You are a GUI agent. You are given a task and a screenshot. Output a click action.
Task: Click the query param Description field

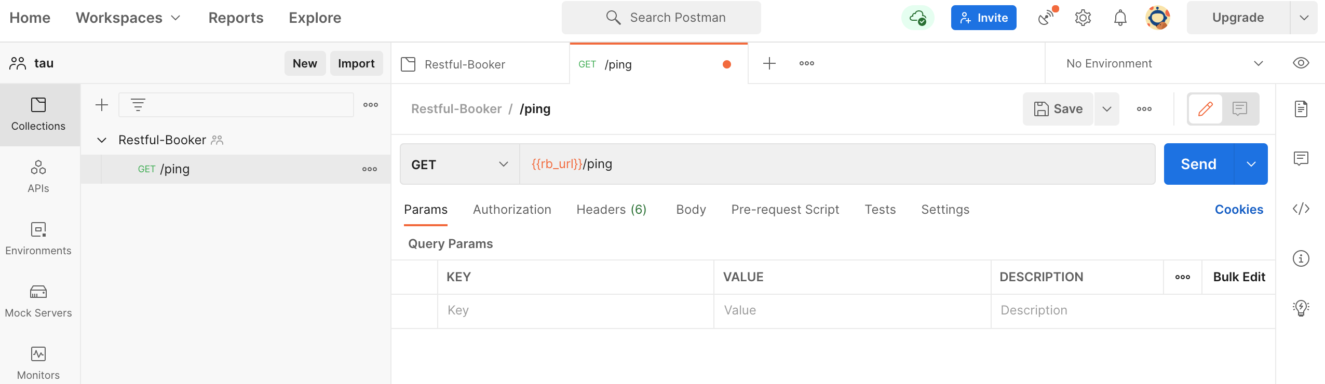click(1133, 311)
